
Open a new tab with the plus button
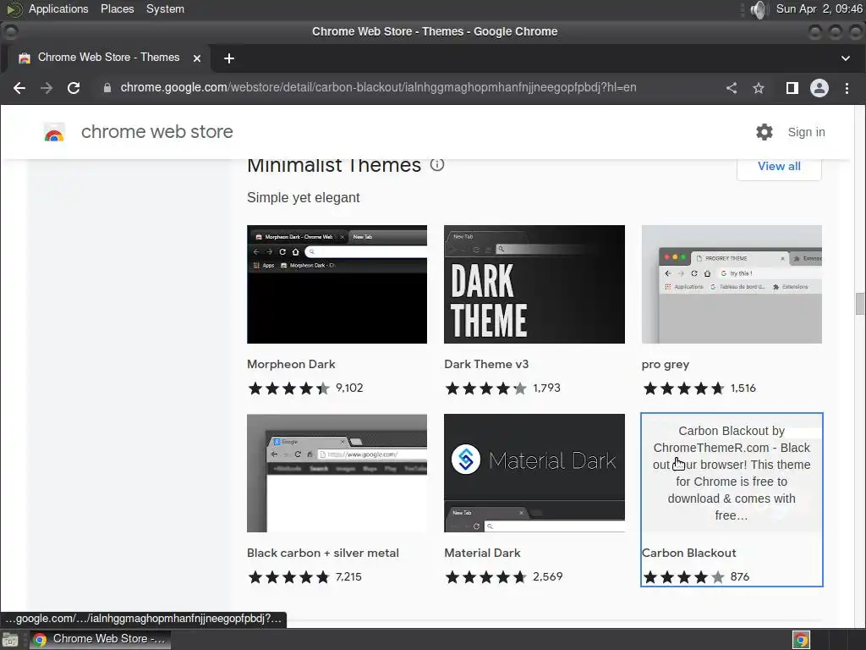click(228, 58)
